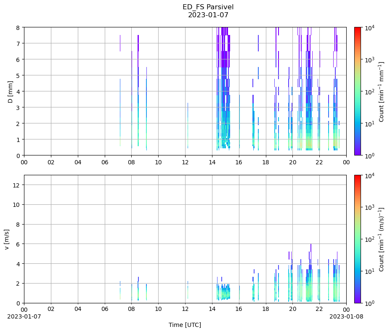Click tick label 8 on the D axis
This screenshot has width=390, height=332.
(x=18, y=27)
